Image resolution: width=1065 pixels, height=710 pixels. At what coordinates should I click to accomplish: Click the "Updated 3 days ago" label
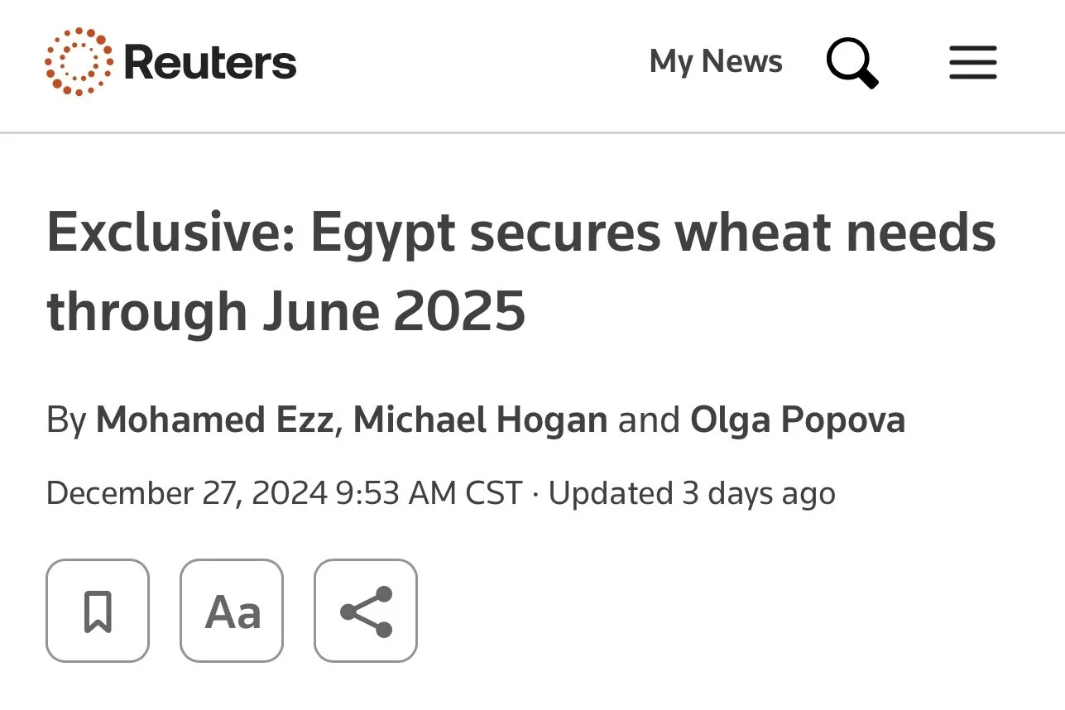tap(692, 493)
